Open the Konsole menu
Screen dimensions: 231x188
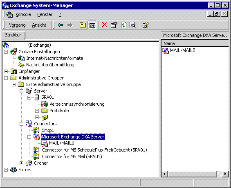(23, 14)
